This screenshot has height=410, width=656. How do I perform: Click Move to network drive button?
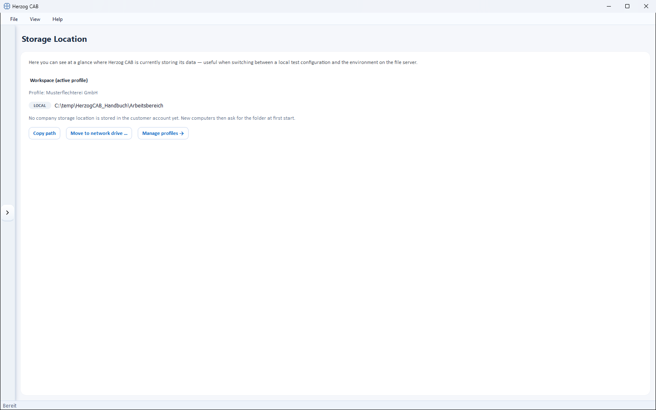99,133
